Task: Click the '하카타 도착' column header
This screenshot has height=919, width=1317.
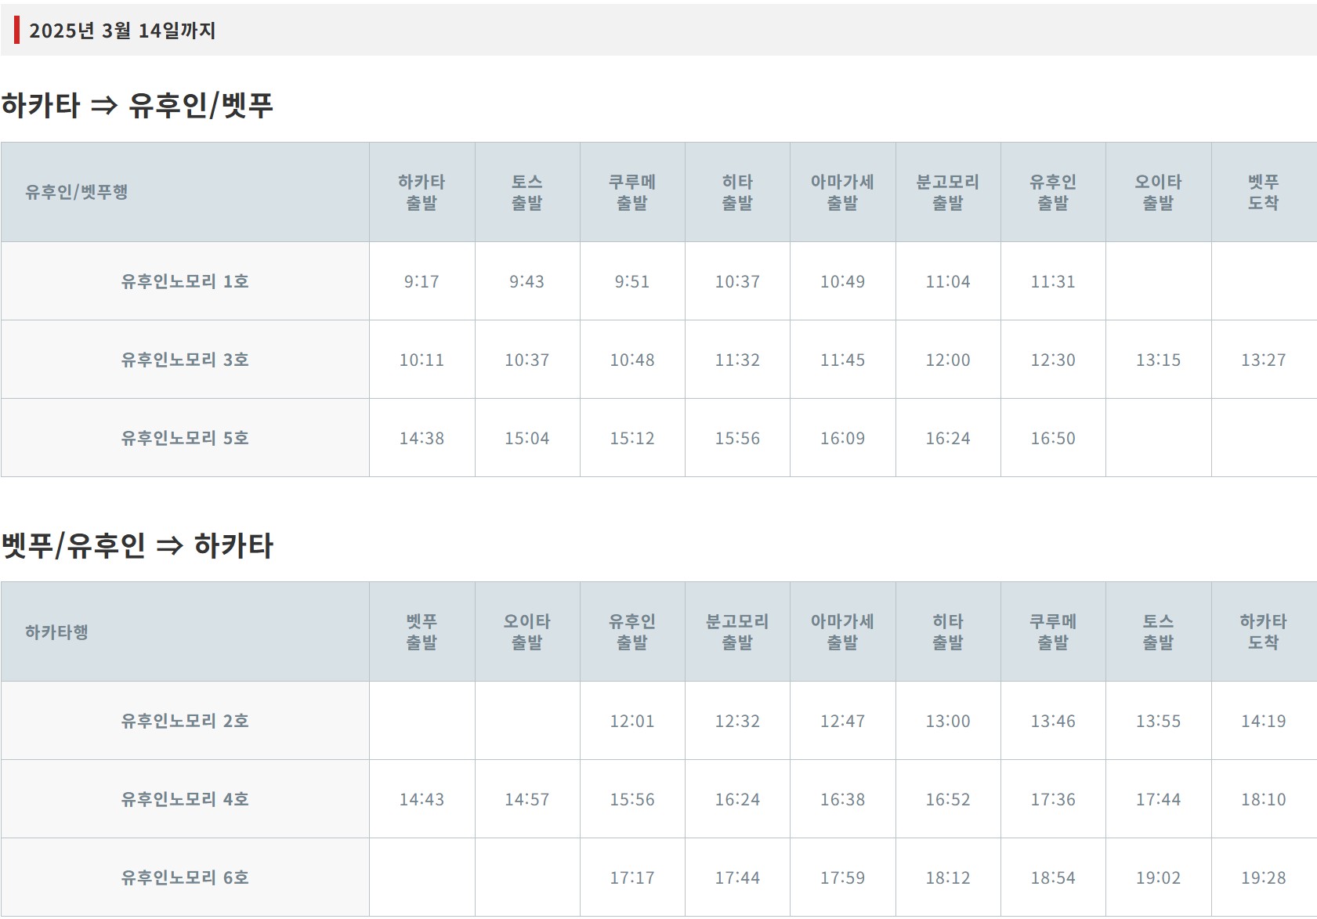Action: tap(1264, 631)
